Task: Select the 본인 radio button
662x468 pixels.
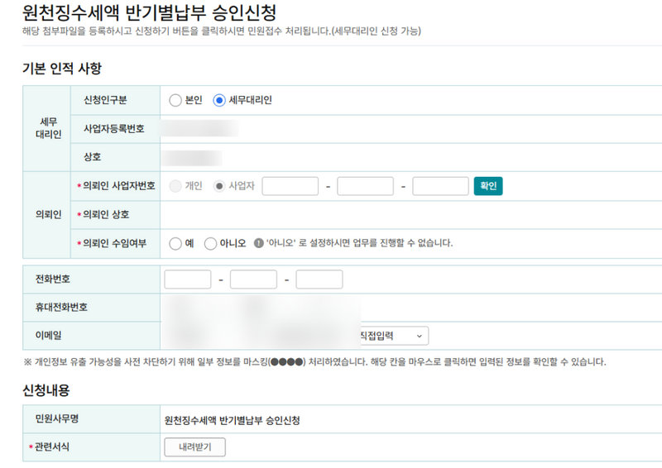Action: (x=175, y=100)
